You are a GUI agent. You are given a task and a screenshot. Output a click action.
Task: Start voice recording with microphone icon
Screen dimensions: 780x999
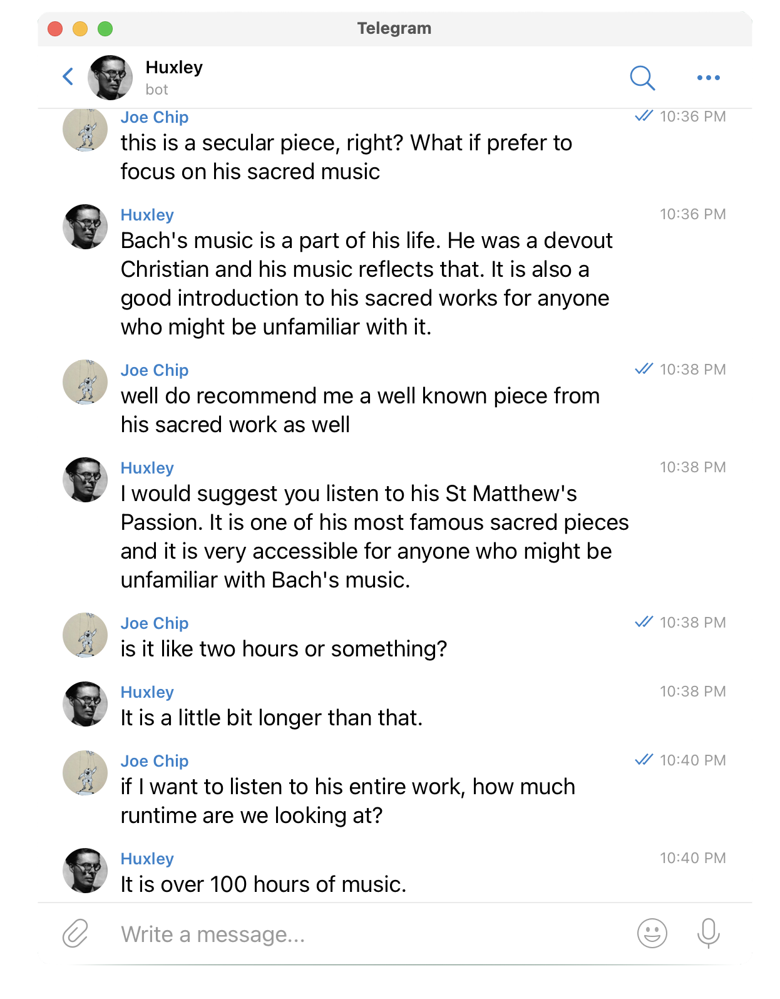708,933
